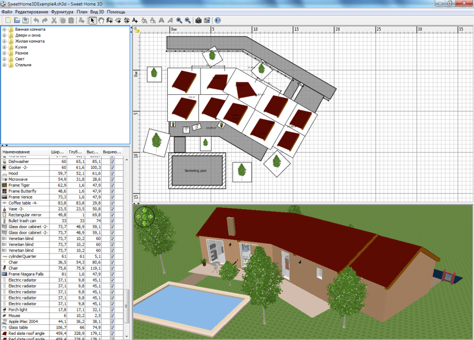Open the Файл menu
The width and height of the screenshot is (474, 340).
tap(7, 11)
